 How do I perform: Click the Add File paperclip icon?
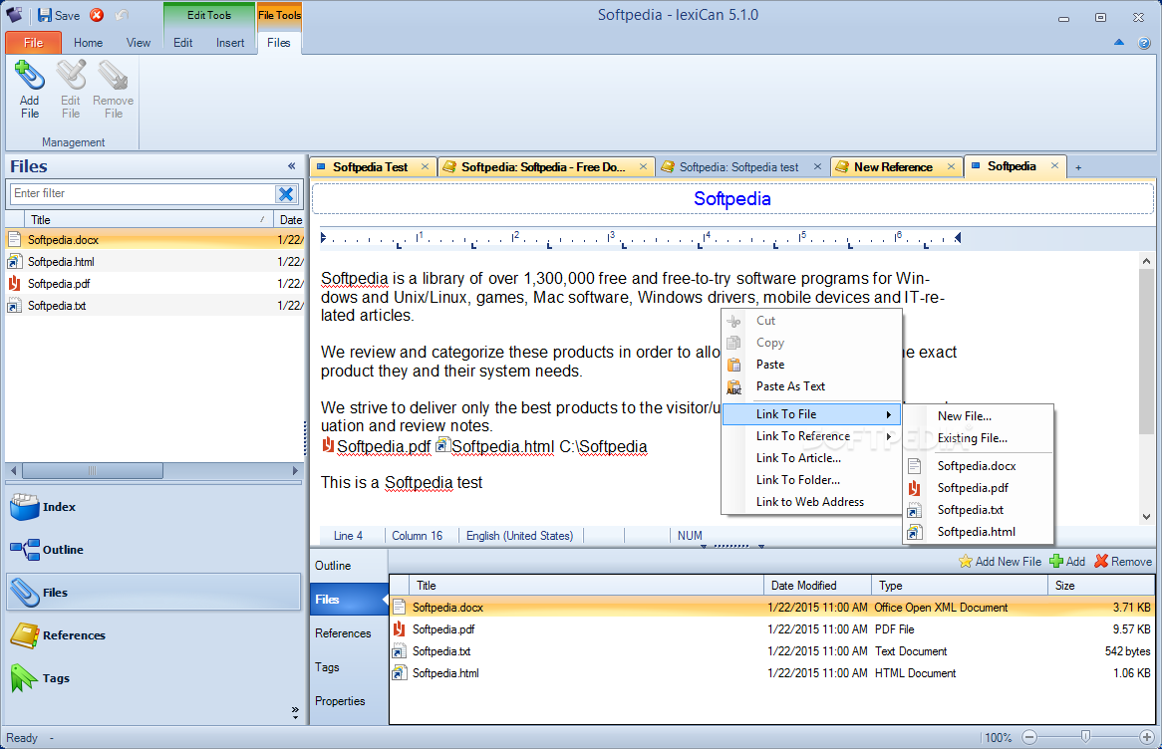click(x=30, y=76)
